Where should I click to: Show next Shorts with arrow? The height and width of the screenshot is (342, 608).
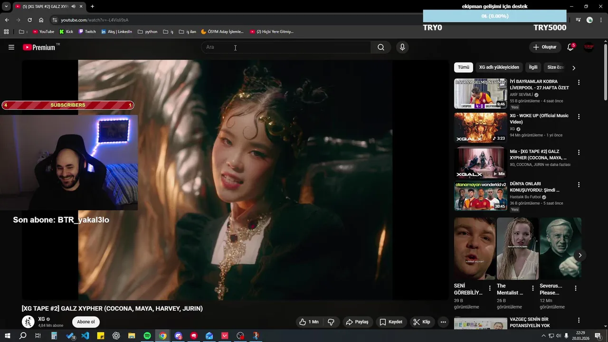pos(580,256)
